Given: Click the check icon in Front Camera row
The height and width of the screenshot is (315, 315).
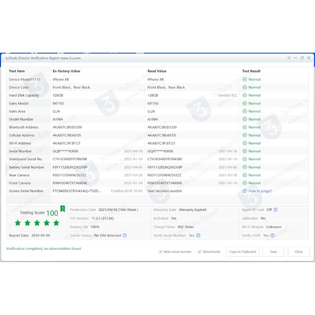Looking at the screenshot, I should click(x=245, y=183).
